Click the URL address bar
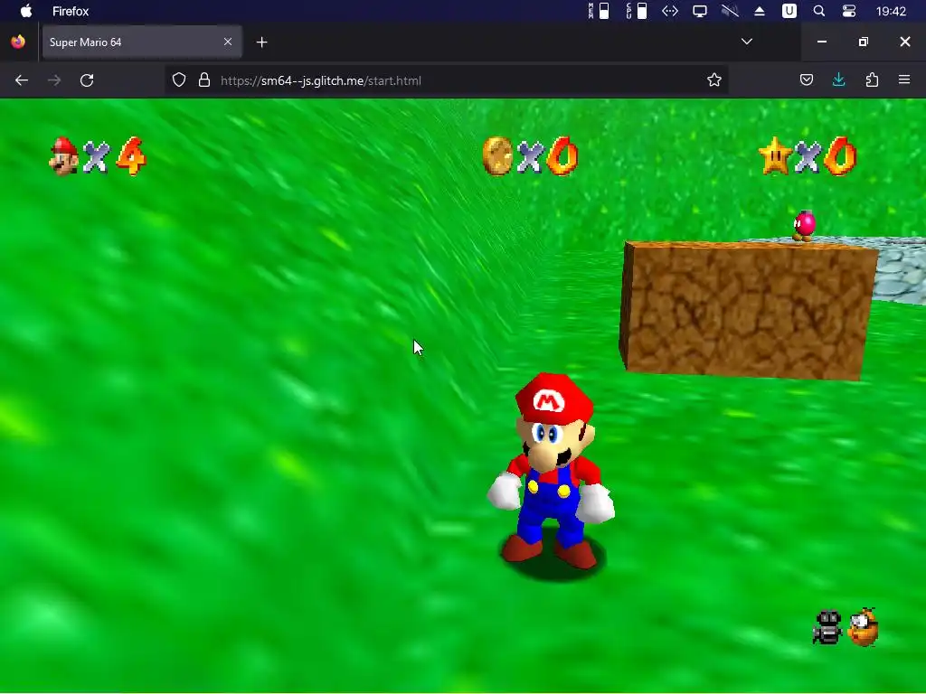Viewport: 926px width, 694px height. pos(446,80)
